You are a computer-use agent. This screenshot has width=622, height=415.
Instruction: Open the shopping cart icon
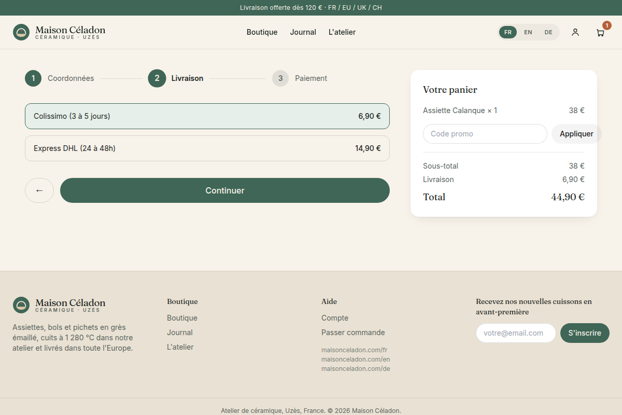[600, 32]
